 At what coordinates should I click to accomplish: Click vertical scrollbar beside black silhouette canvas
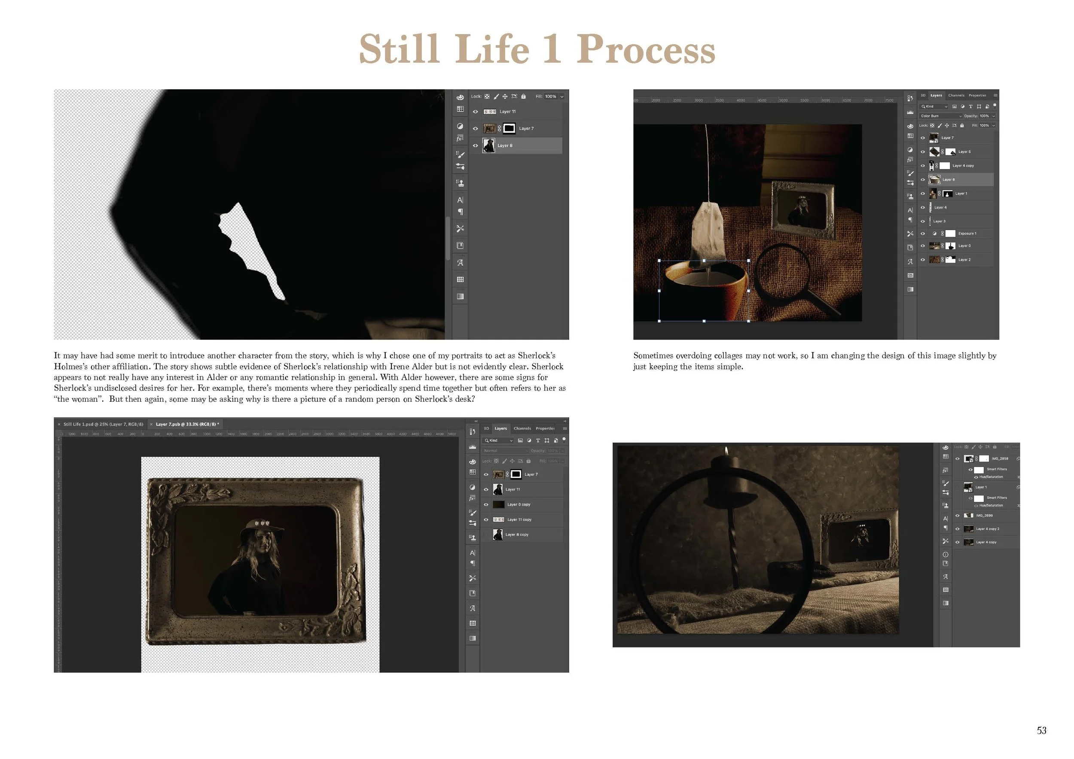pyautogui.click(x=447, y=238)
